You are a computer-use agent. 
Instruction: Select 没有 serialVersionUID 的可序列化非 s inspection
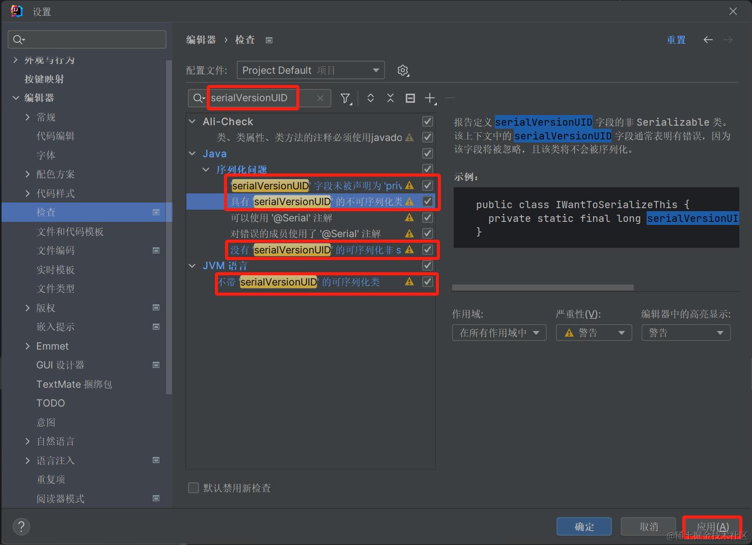coord(311,250)
